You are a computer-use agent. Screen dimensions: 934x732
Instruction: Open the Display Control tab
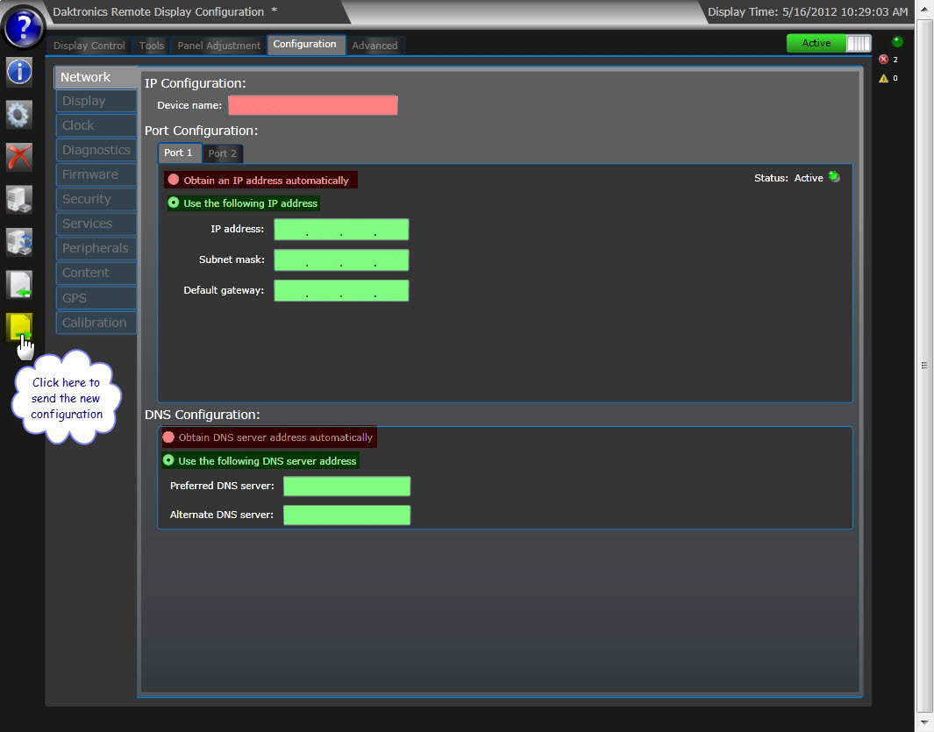pyautogui.click(x=89, y=46)
